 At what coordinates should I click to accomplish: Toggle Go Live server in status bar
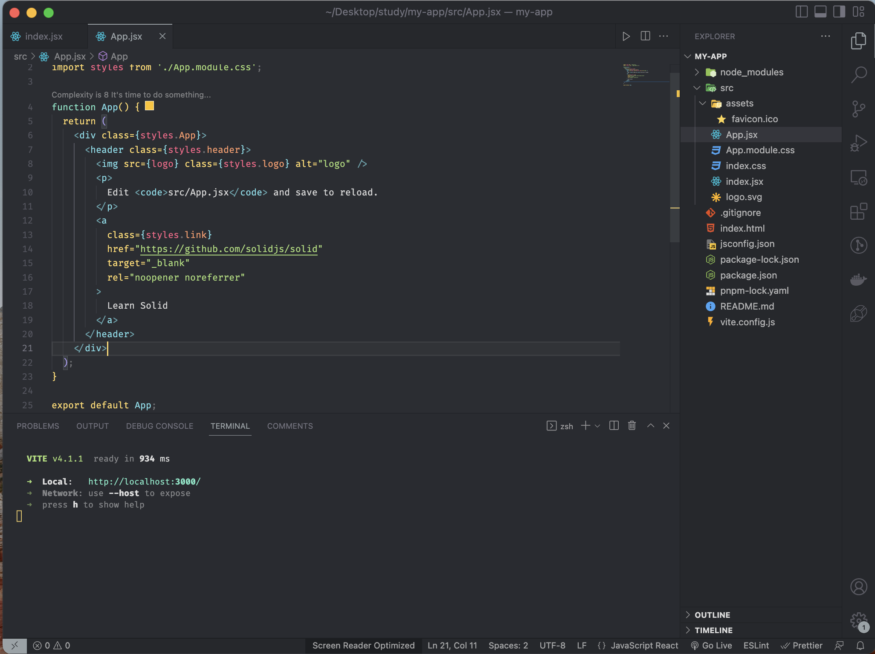click(x=711, y=645)
